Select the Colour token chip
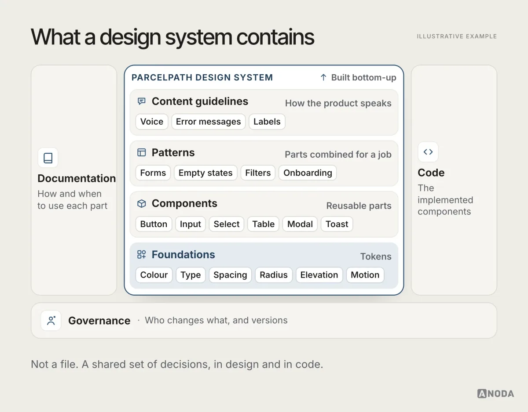Image resolution: width=528 pixels, height=412 pixels. coord(154,275)
